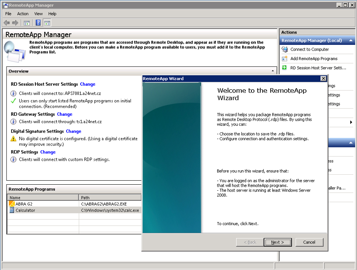Click the Connect to Computer icon

(x=285, y=49)
